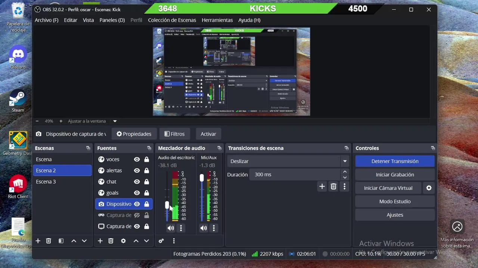Image resolution: width=478 pixels, height=268 pixels.
Task: Open the Ayuda (H) menu
Action: tap(249, 20)
